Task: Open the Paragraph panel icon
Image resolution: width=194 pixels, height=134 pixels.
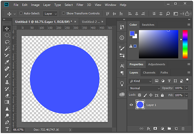Action: (122, 73)
